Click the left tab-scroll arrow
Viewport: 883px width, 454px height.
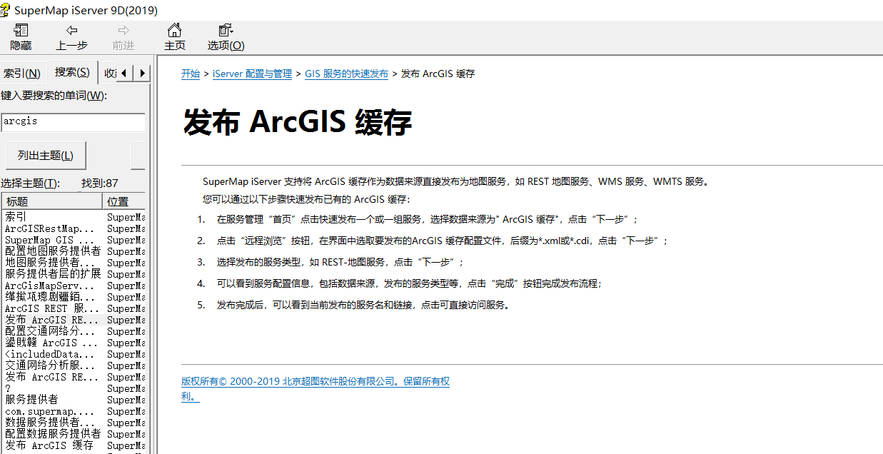tap(125, 73)
